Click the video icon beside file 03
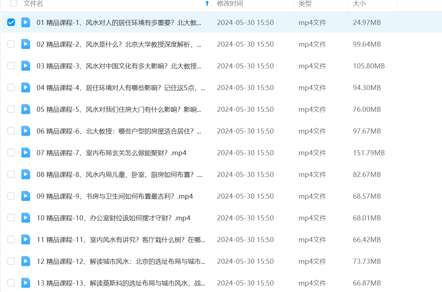The width and height of the screenshot is (442, 292). point(25,66)
